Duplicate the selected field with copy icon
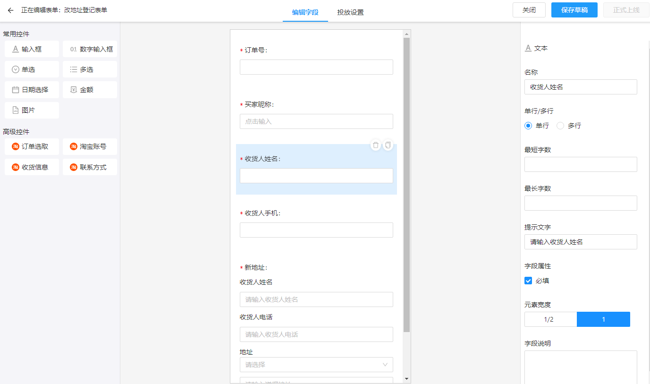Viewport: 650px width, 384px height. coord(388,145)
